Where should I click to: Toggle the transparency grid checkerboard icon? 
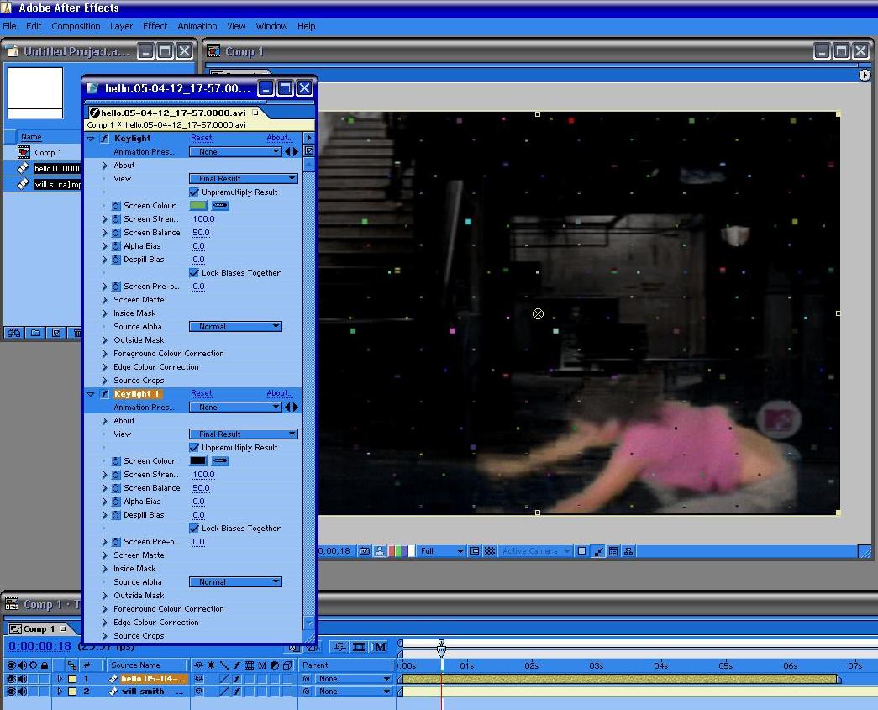pos(489,551)
